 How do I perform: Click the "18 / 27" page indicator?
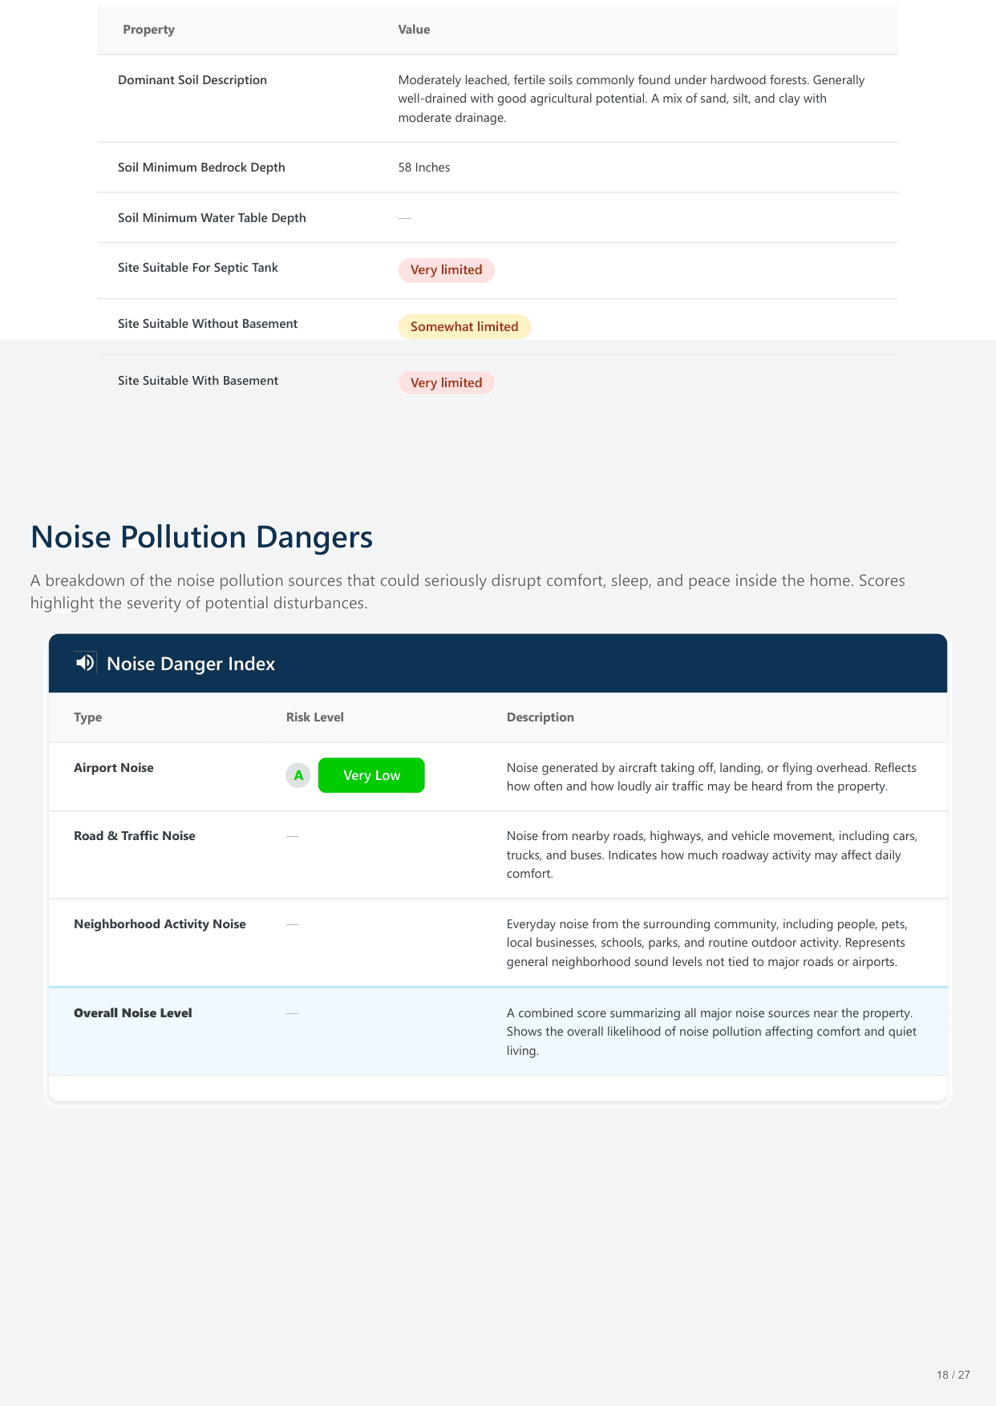953,1375
